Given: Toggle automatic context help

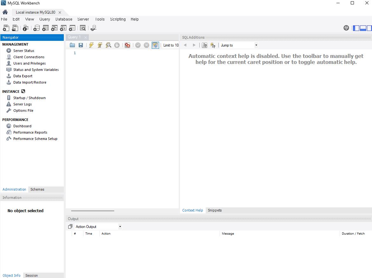Looking at the screenshot, I should point(213,45).
